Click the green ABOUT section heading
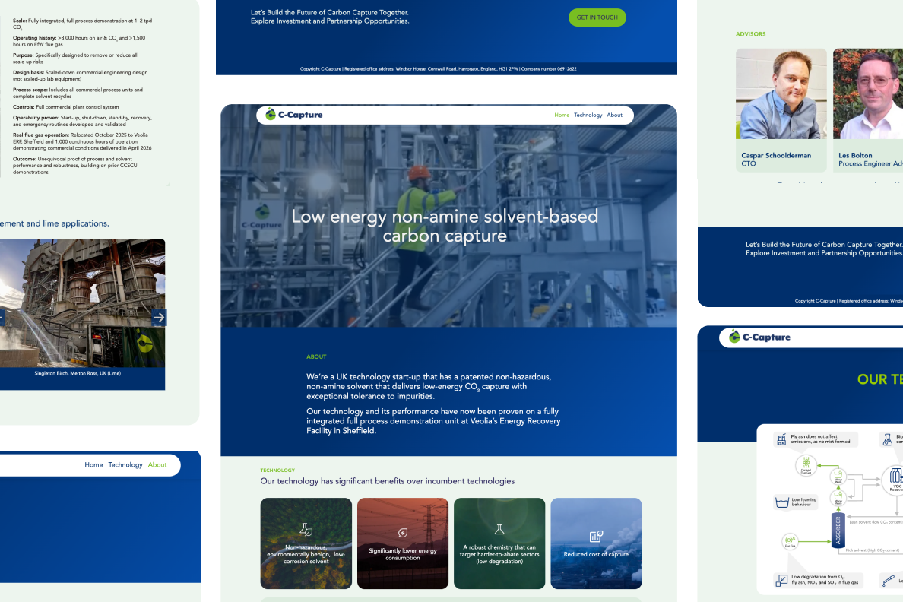Screen dimensions: 903x602 pos(316,357)
